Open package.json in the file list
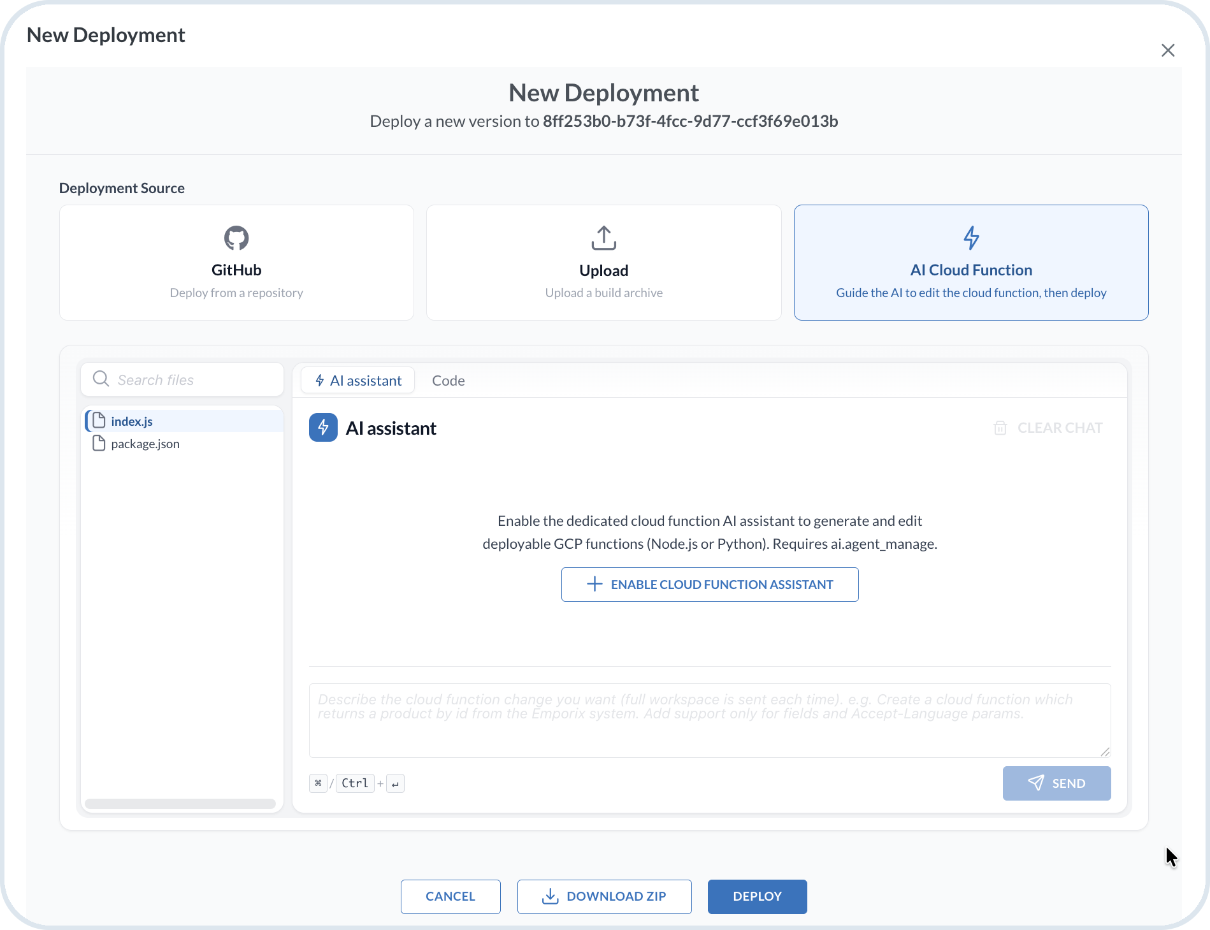This screenshot has height=930, width=1210. tap(184, 443)
